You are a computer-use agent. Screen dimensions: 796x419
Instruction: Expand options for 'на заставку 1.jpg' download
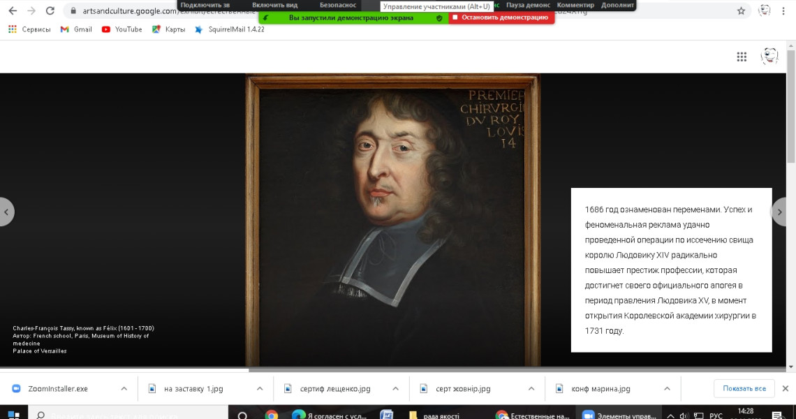point(260,388)
